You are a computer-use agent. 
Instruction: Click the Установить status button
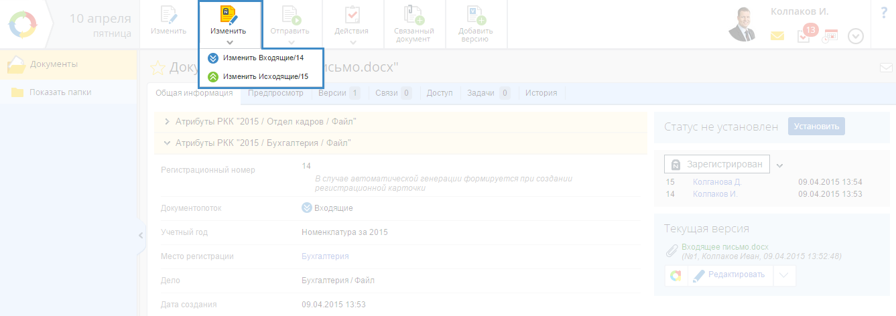[816, 126]
